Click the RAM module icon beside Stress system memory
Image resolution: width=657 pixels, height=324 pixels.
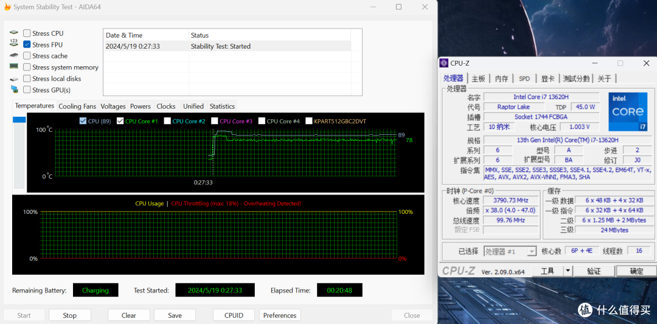coord(14,66)
